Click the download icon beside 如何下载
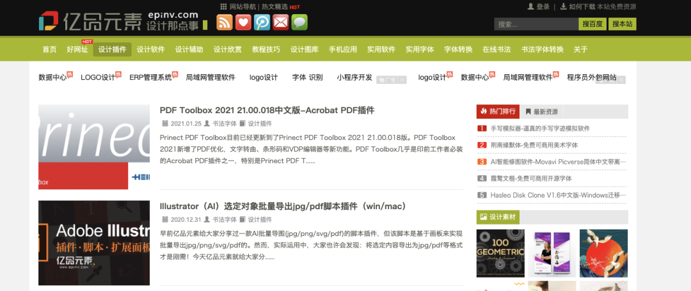 tap(563, 6)
